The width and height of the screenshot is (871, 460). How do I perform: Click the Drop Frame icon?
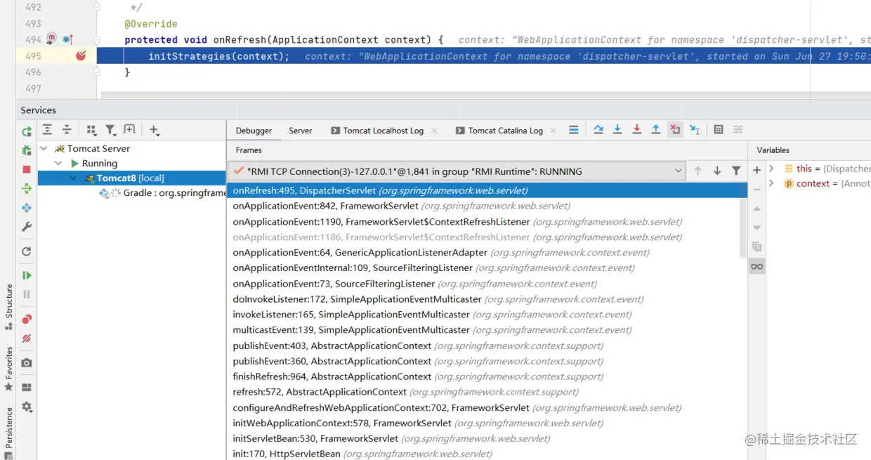pos(675,130)
